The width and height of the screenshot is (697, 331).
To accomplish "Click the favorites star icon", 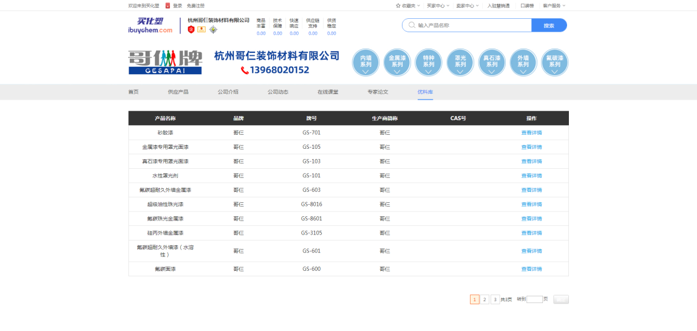I will tap(398, 6).
